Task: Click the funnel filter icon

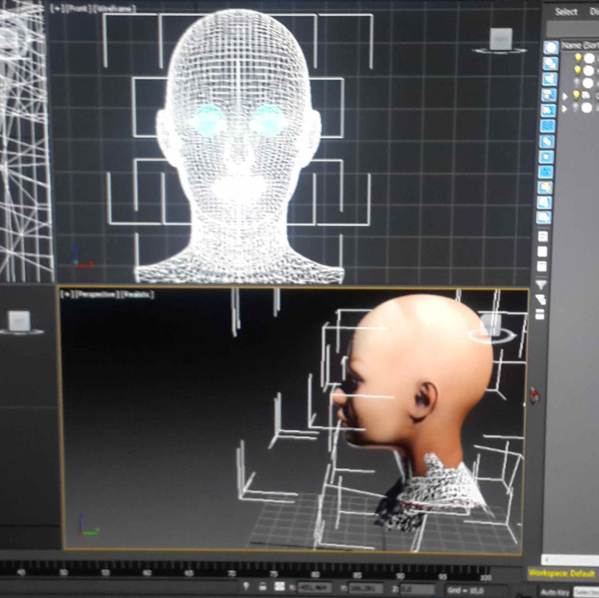Action: pyautogui.click(x=541, y=284)
